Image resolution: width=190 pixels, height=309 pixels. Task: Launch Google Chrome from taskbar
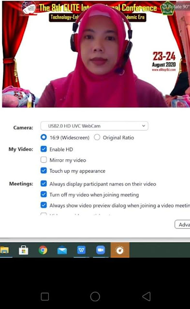[43, 250]
